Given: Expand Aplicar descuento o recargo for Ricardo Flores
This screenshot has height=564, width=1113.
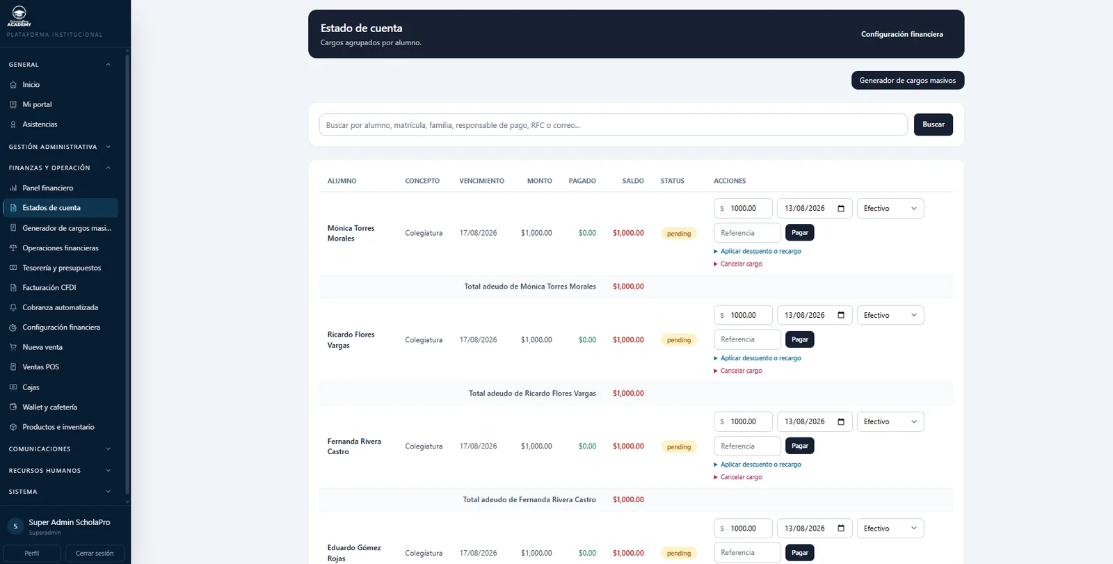Looking at the screenshot, I should 758,358.
